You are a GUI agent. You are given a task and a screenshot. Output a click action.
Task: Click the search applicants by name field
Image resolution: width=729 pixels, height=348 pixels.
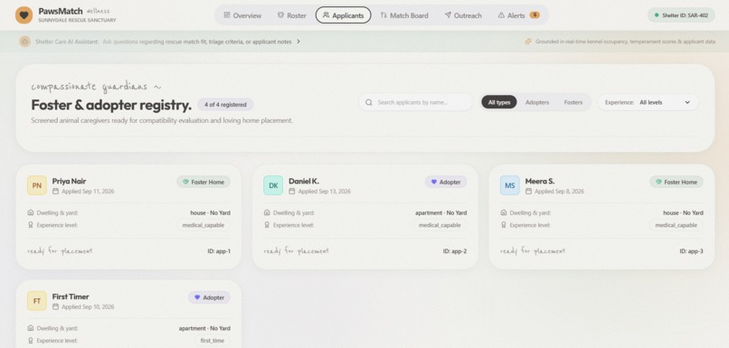coord(416,102)
